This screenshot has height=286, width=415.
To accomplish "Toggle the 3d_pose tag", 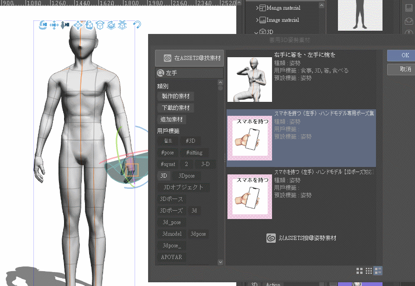I will [x=172, y=222].
